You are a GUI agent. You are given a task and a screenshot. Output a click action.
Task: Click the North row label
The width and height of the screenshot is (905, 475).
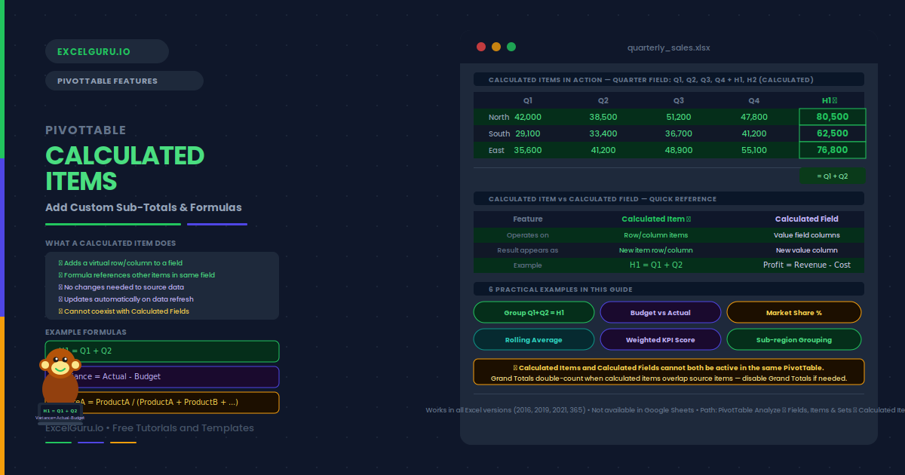[x=499, y=117]
